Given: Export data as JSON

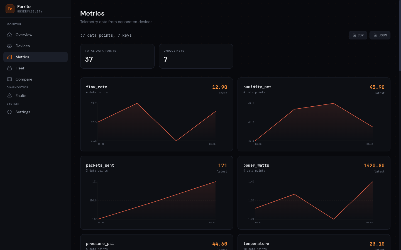Looking at the screenshot, I should click(x=380, y=35).
